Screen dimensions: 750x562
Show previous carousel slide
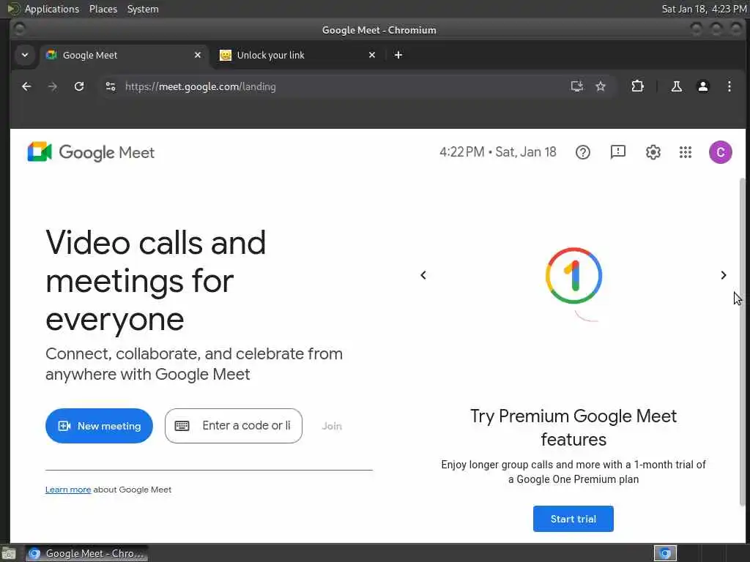(423, 275)
